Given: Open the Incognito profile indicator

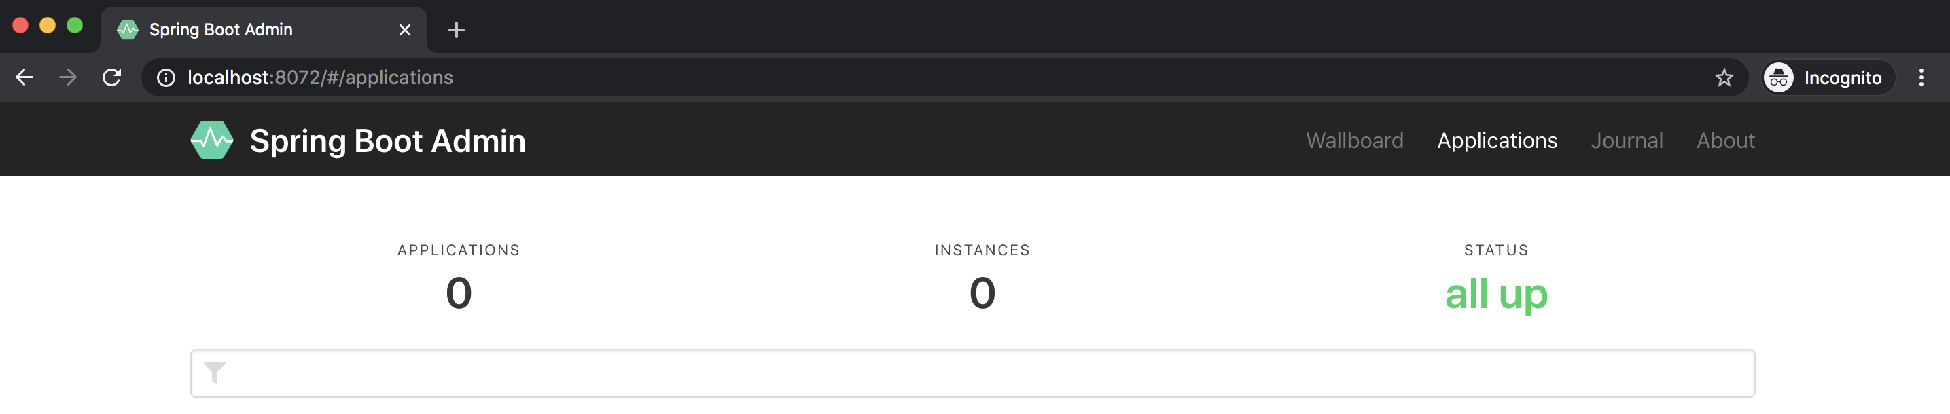Looking at the screenshot, I should (x=1828, y=78).
